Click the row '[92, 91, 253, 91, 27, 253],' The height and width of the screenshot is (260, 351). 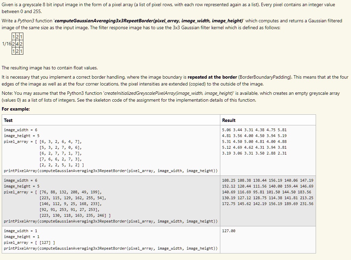tap(69, 210)
